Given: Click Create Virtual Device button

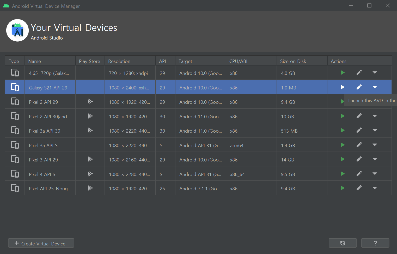Looking at the screenshot, I should pyautogui.click(x=41, y=243).
